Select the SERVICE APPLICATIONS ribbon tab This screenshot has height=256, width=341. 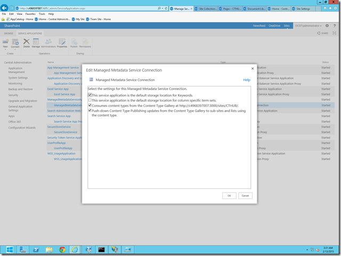point(30,34)
